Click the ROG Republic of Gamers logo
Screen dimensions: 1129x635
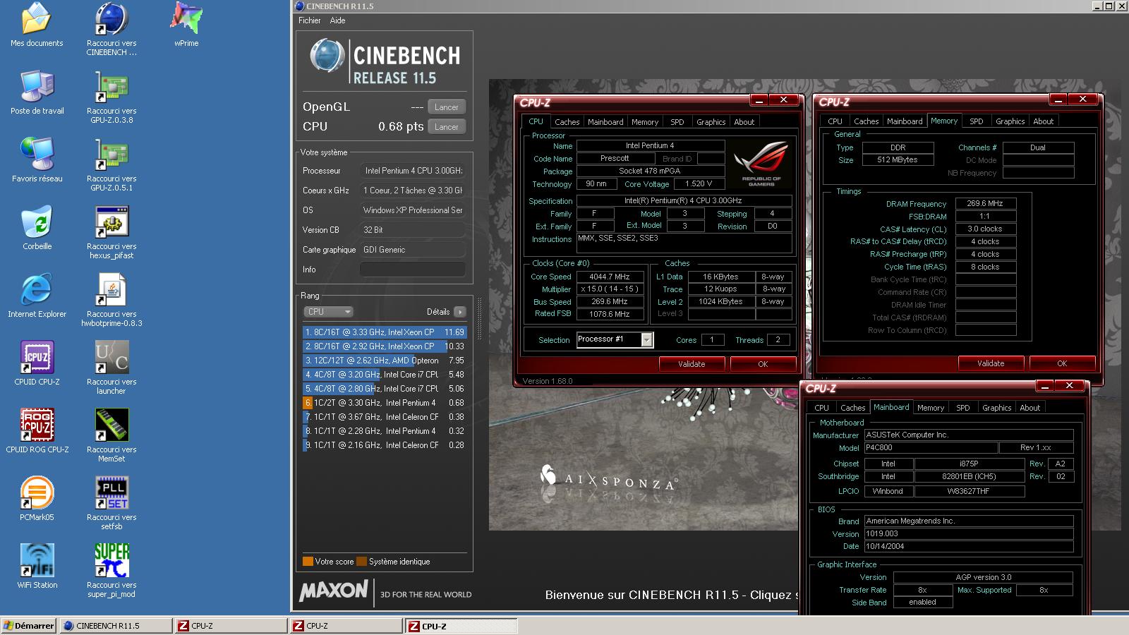pyautogui.click(x=761, y=163)
